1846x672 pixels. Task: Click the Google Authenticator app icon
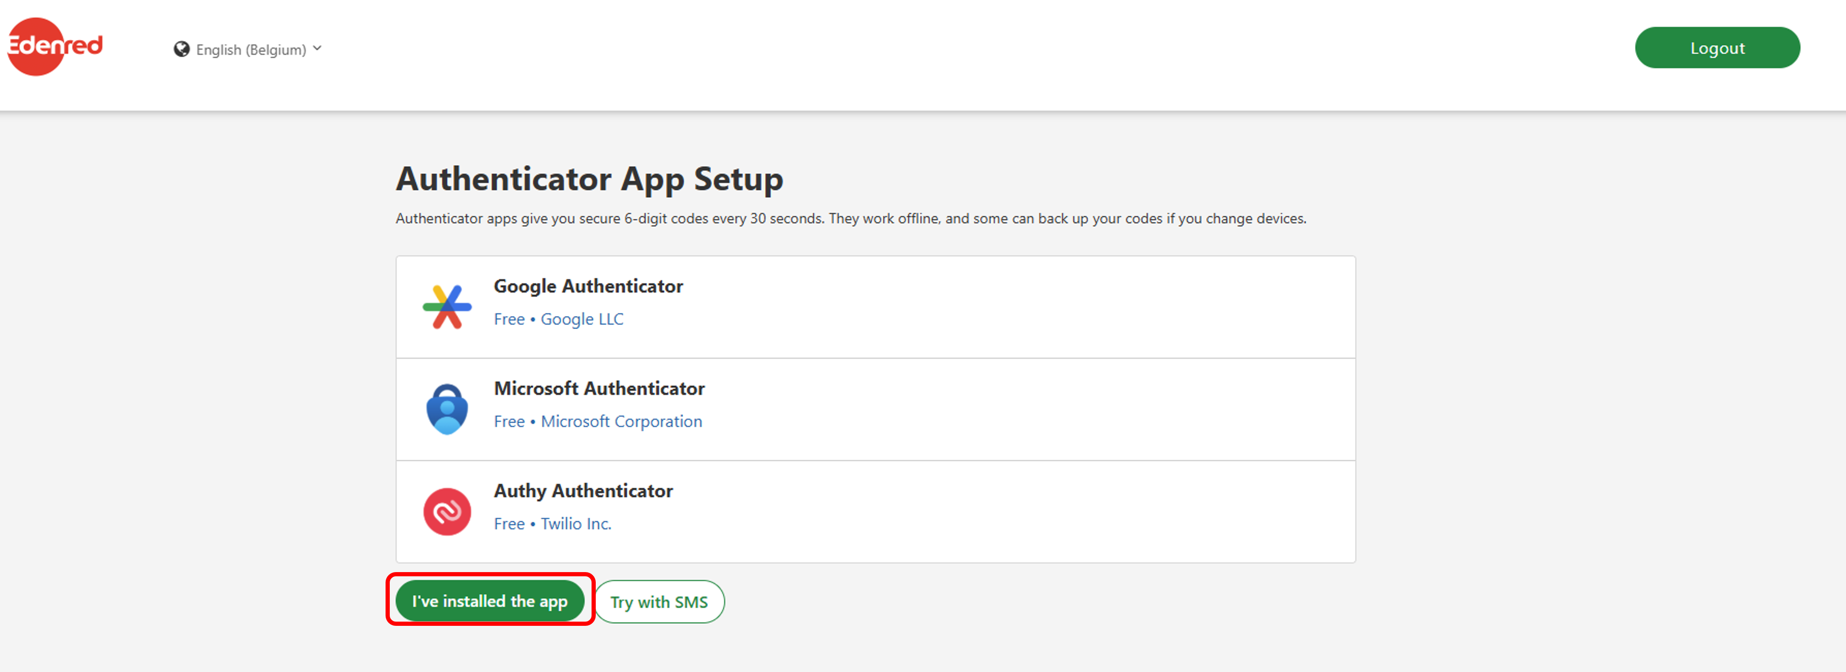click(x=447, y=307)
